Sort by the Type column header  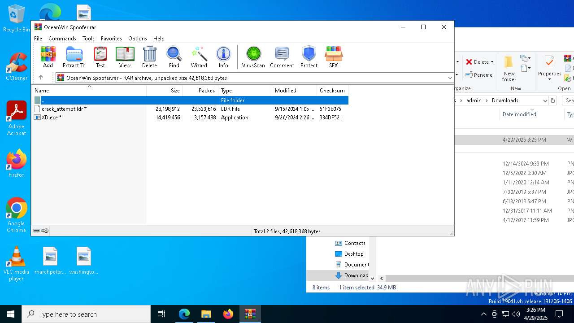pyautogui.click(x=245, y=91)
